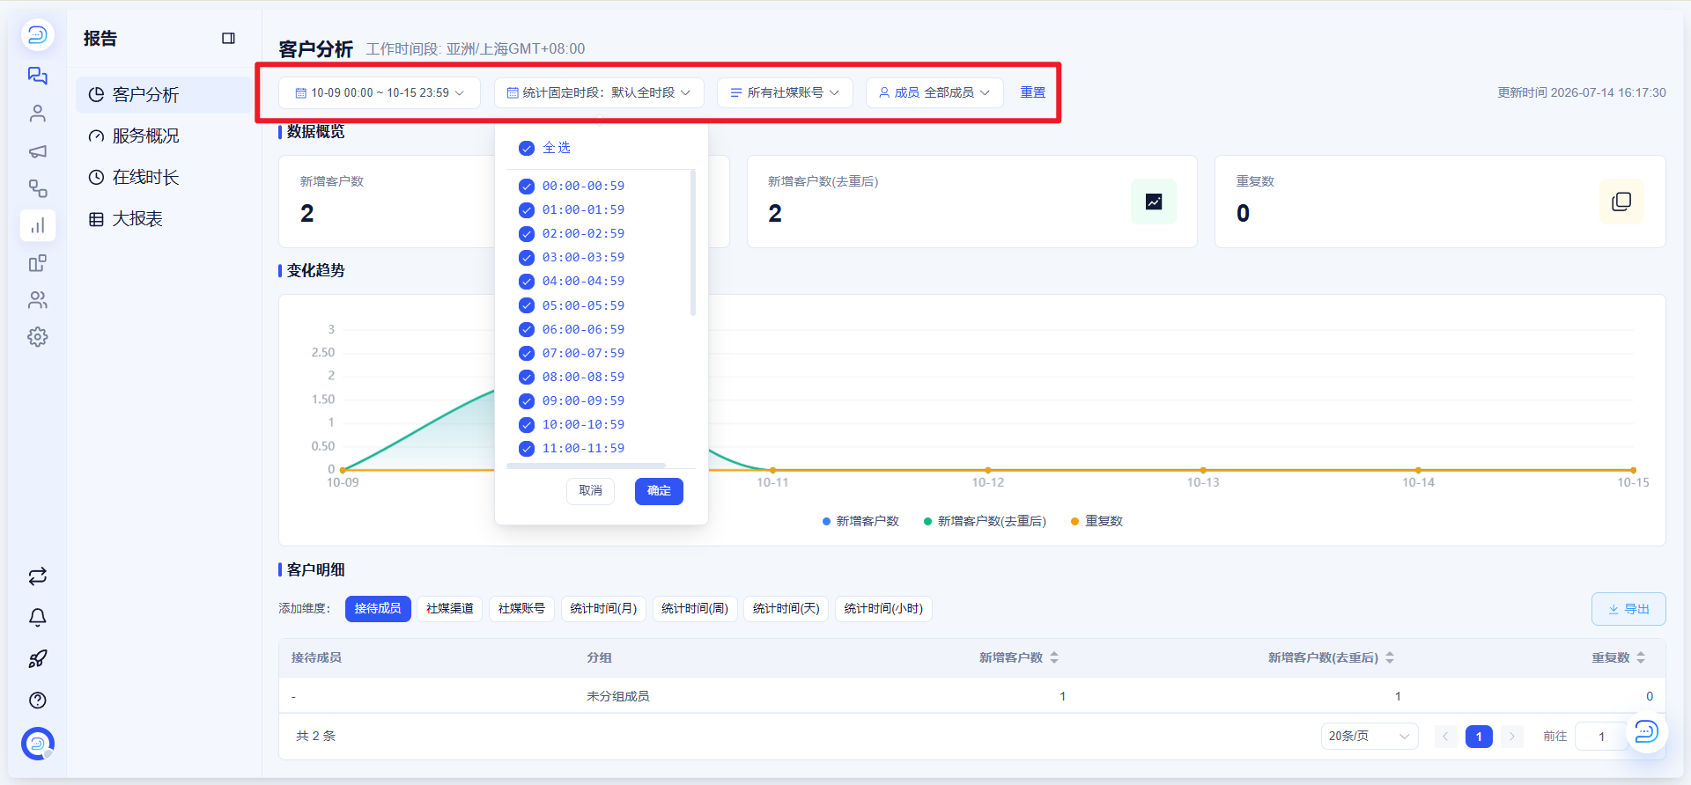The width and height of the screenshot is (1691, 785).
Task: Go to 服务概况 report
Action: point(164,136)
